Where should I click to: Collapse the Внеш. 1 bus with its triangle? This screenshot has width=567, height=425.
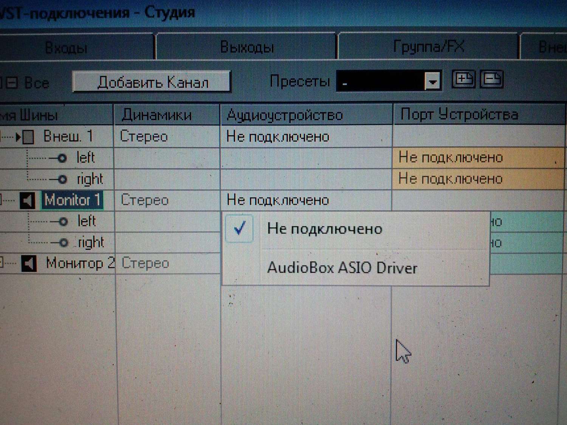pyautogui.click(x=17, y=137)
